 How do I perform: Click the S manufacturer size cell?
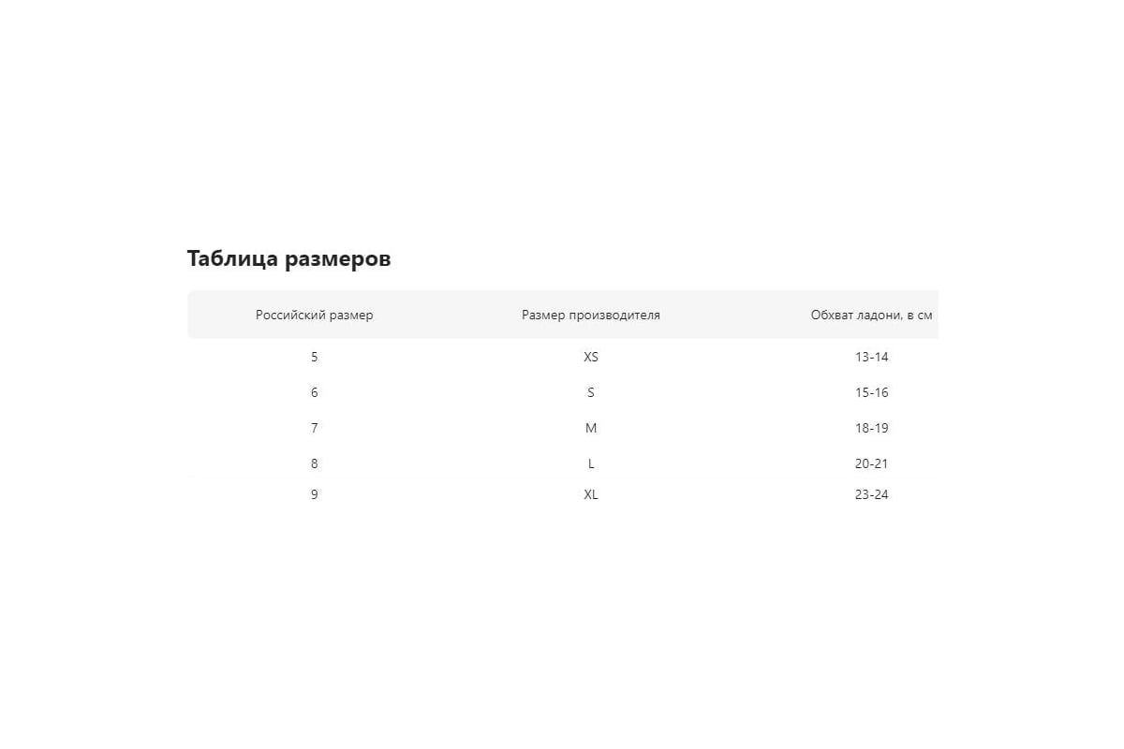[590, 392]
